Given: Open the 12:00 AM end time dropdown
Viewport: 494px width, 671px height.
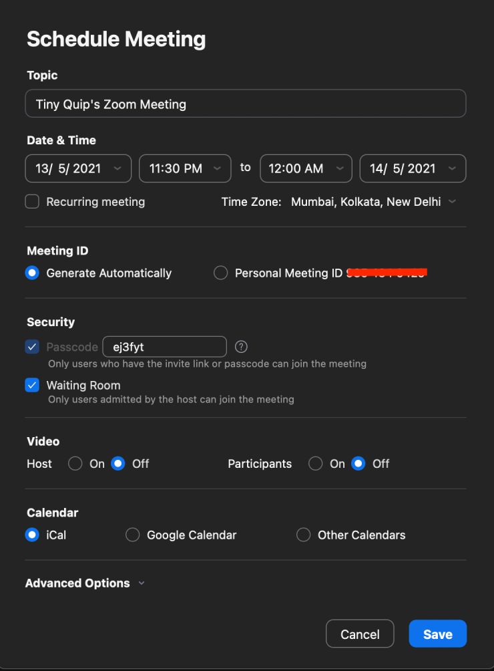Looking at the screenshot, I should pos(306,168).
